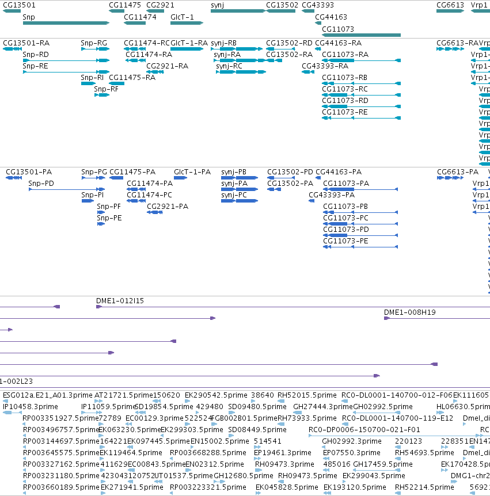The height and width of the screenshot is (496, 490).
Task: Open EST ESG012a.E21_A01.3prime
Action: (5, 401)
